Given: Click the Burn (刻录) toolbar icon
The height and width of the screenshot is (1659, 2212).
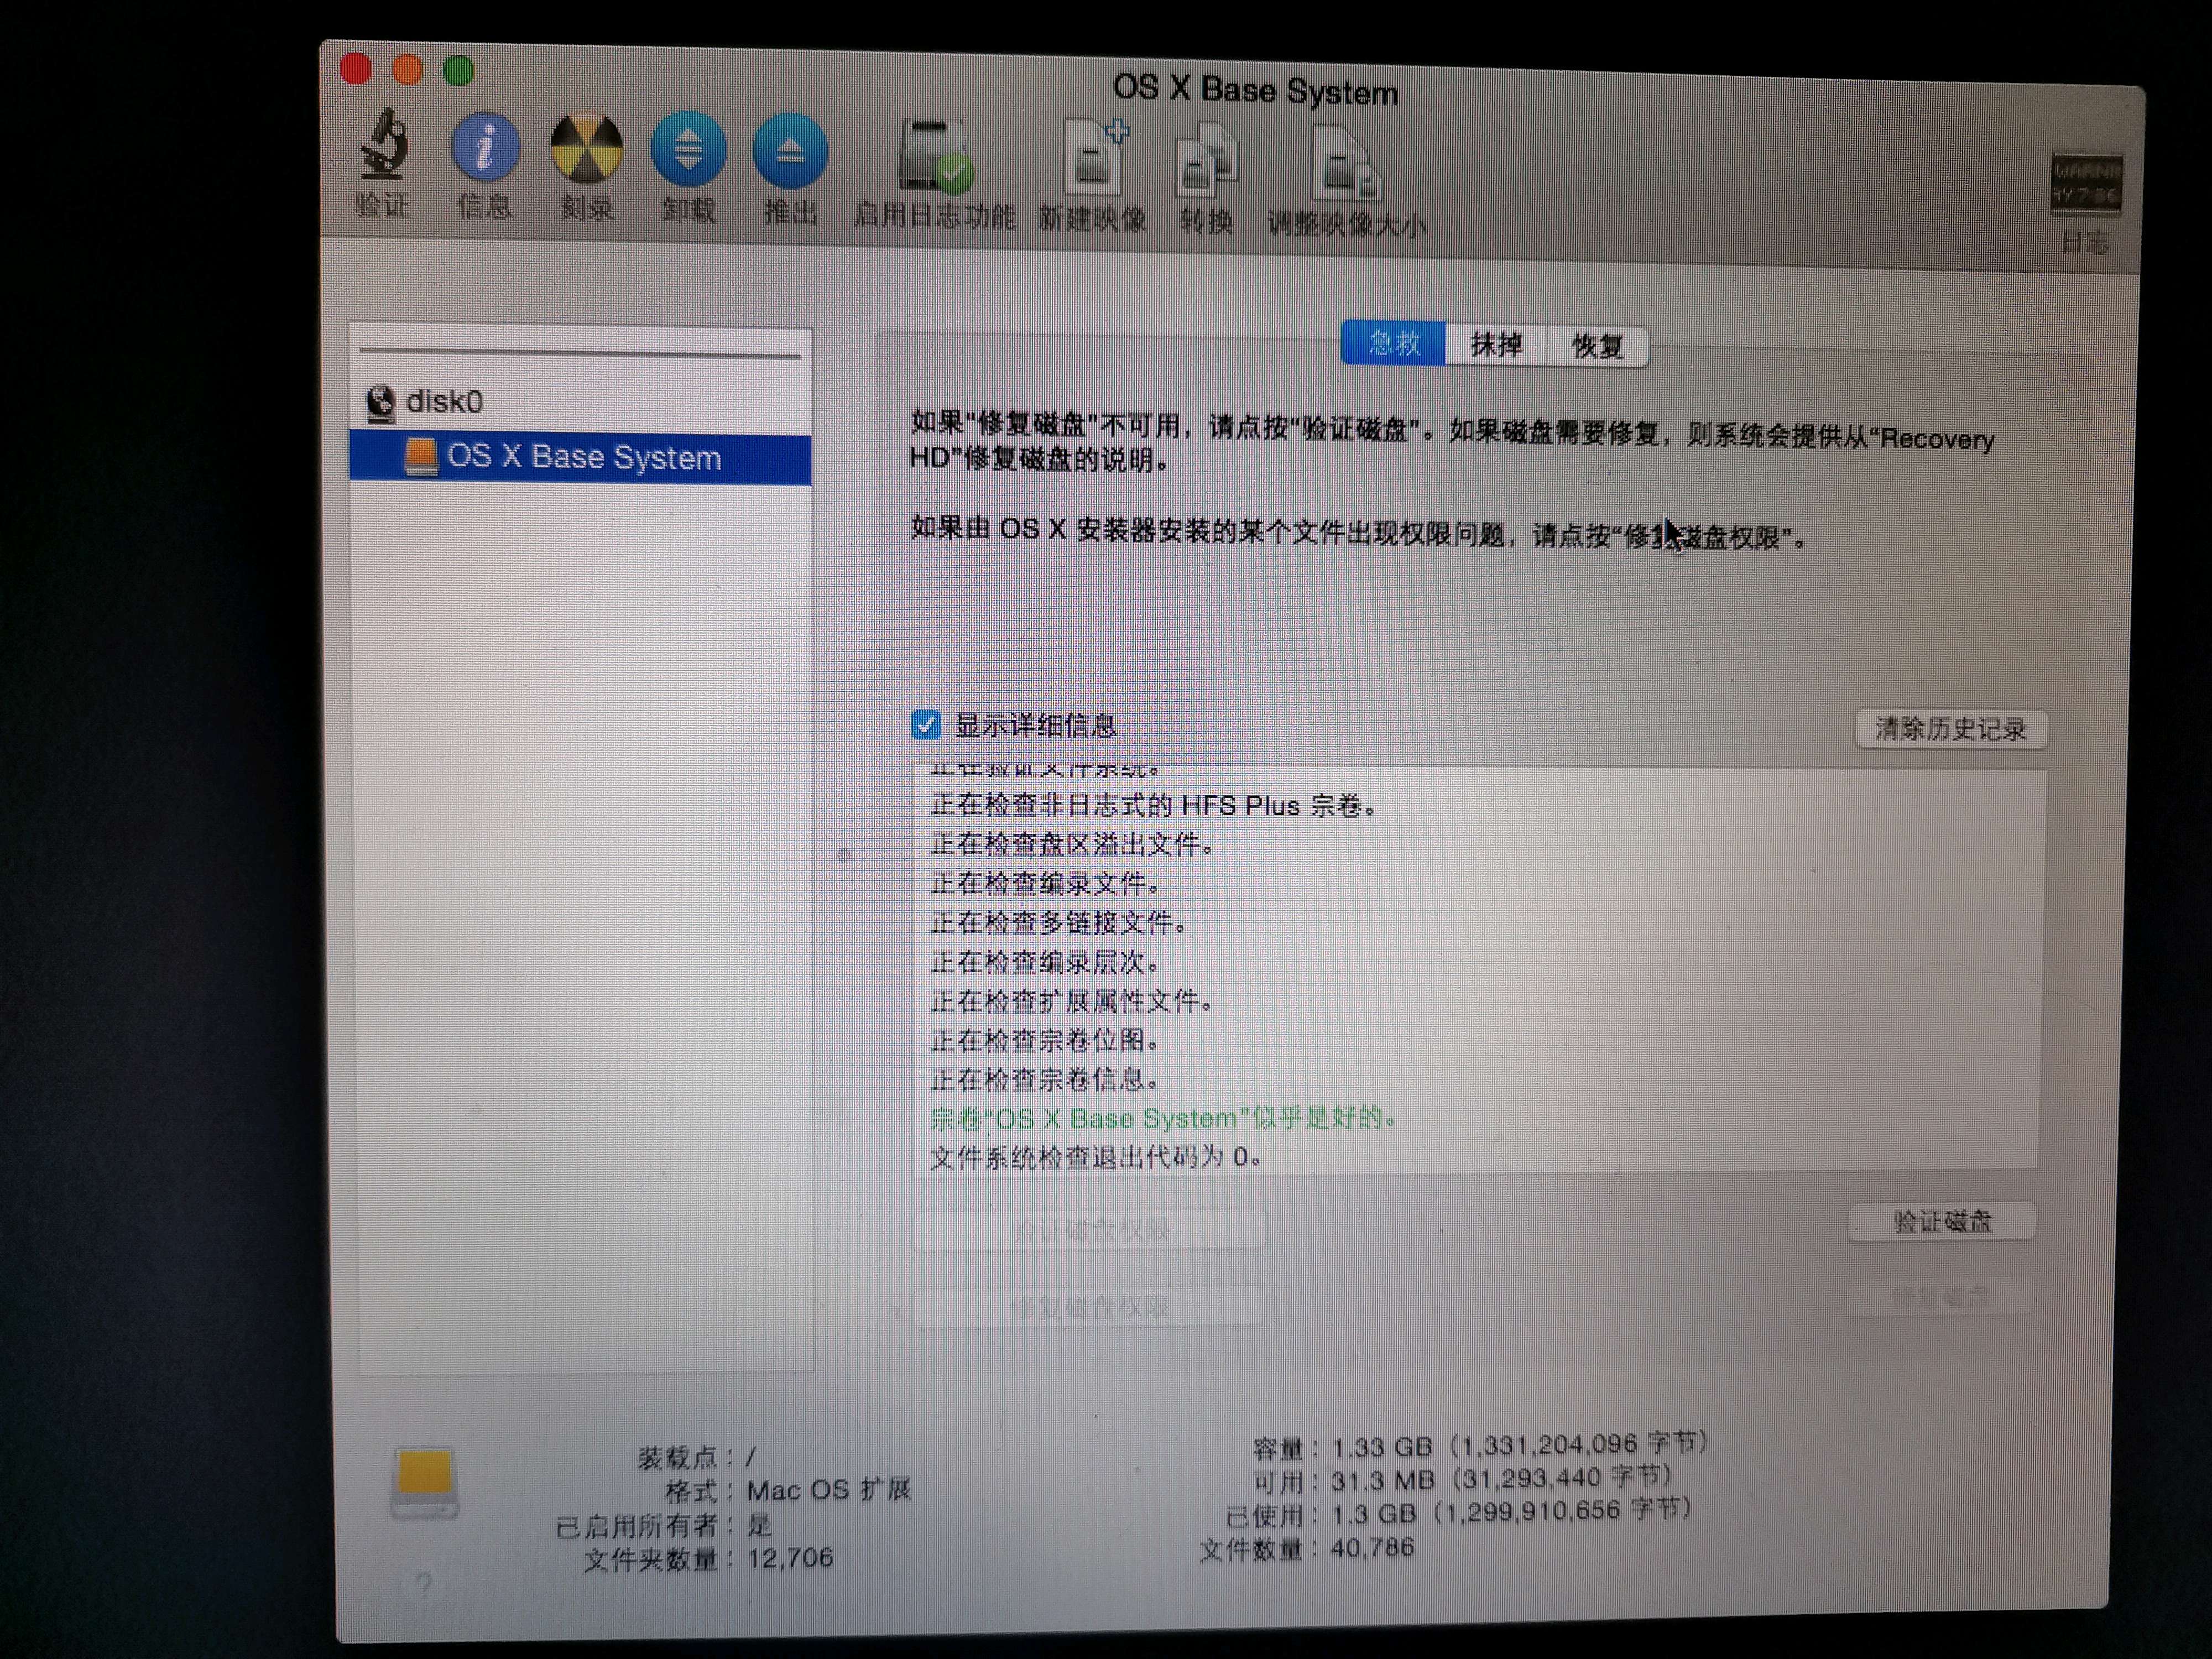Looking at the screenshot, I should (587, 150).
